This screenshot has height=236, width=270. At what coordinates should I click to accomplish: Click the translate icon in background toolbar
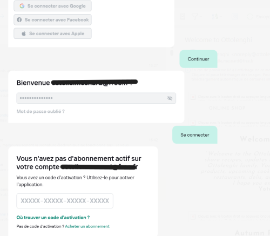click(x=215, y=17)
